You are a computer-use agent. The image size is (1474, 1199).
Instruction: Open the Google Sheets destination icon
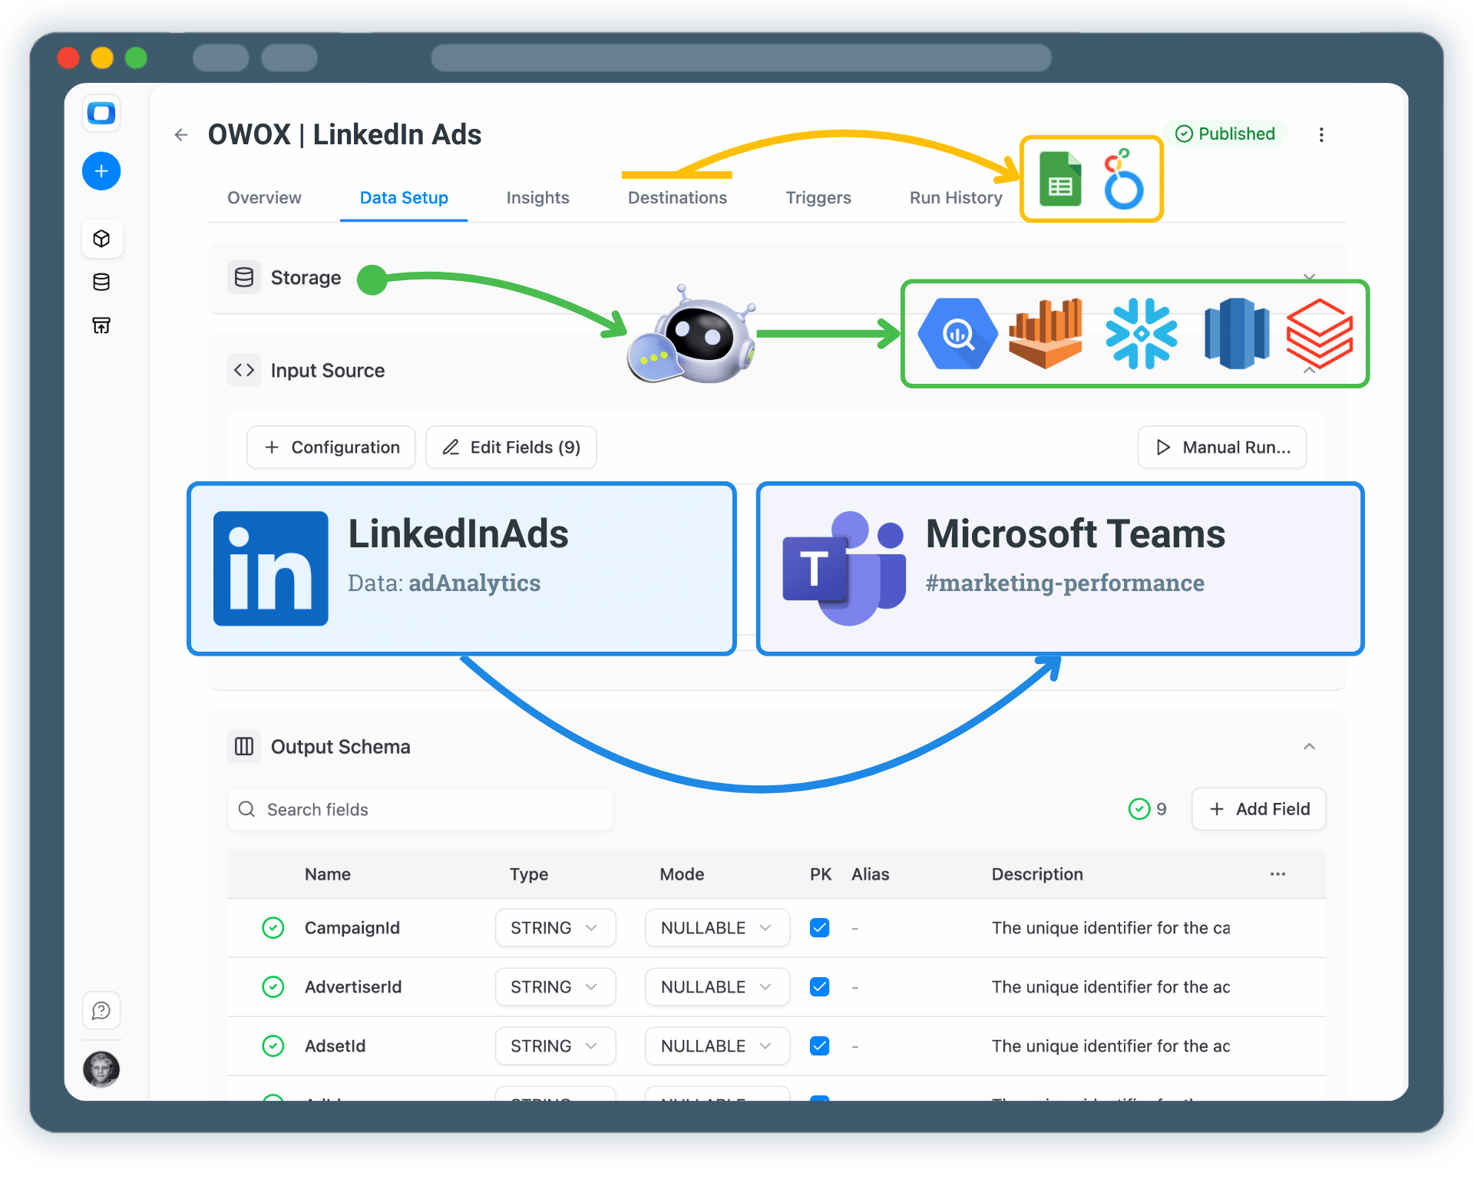tap(1060, 179)
